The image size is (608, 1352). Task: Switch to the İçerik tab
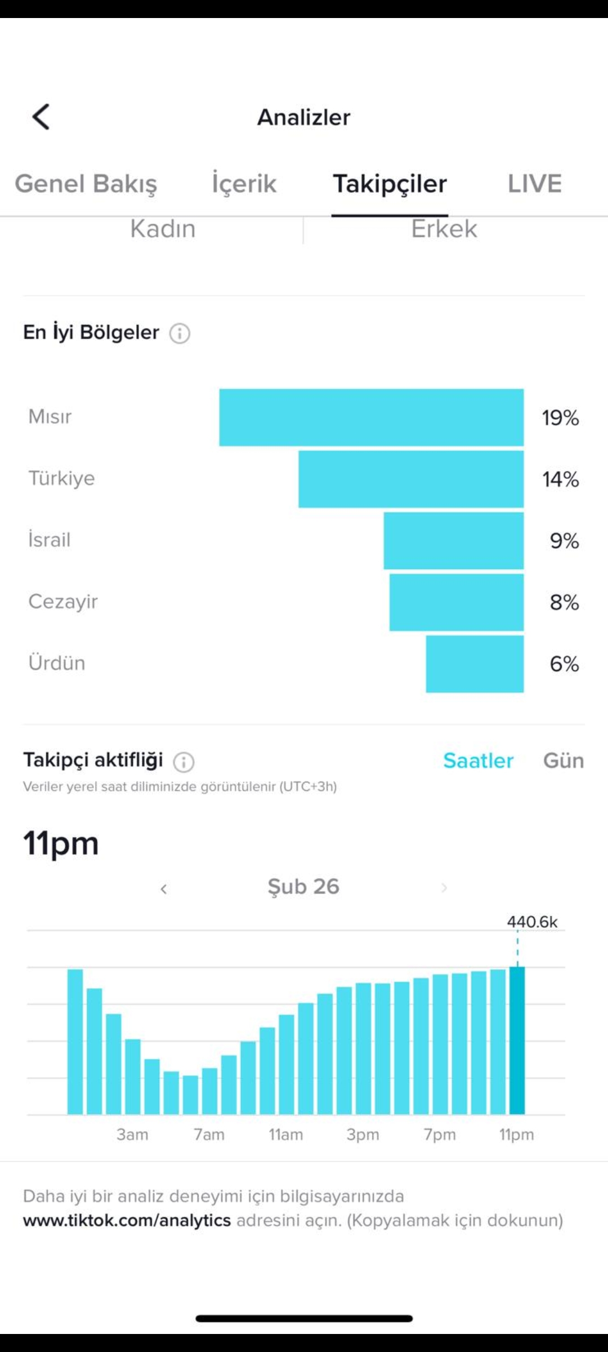244,184
